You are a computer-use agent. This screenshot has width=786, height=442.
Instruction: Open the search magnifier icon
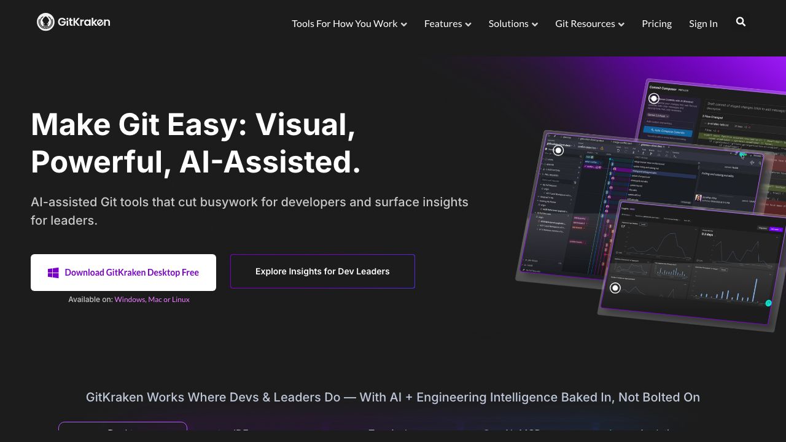point(741,22)
